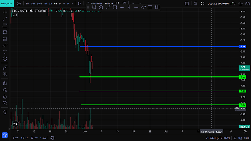
Task: Select the 4h timeframe
Action: point(55,4)
